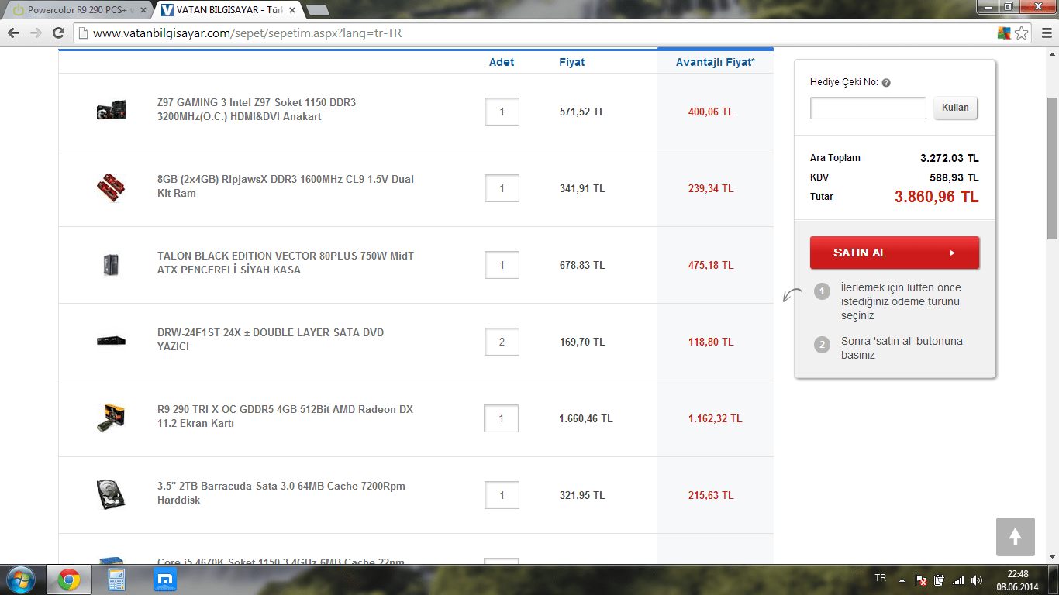Click the Kullan button
Image resolution: width=1059 pixels, height=595 pixels.
pos(956,108)
